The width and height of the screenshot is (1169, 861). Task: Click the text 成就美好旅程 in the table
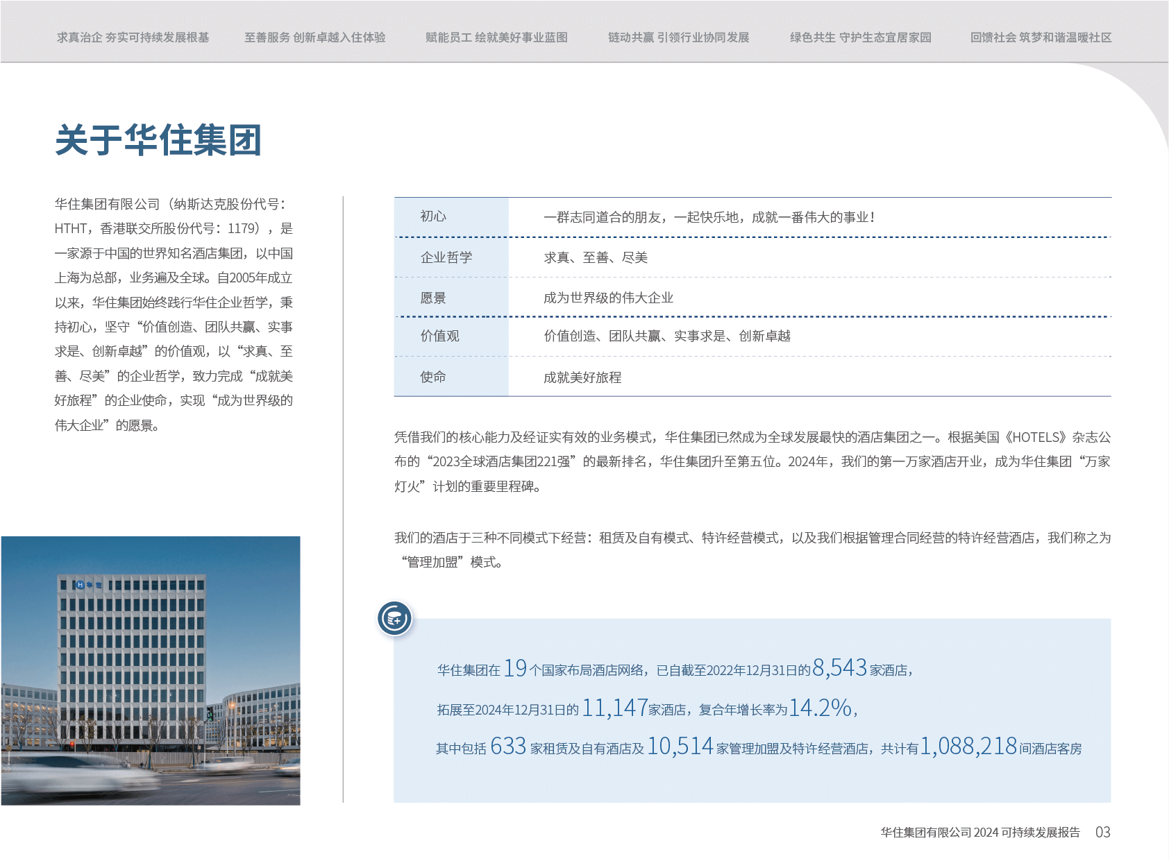tap(582, 377)
